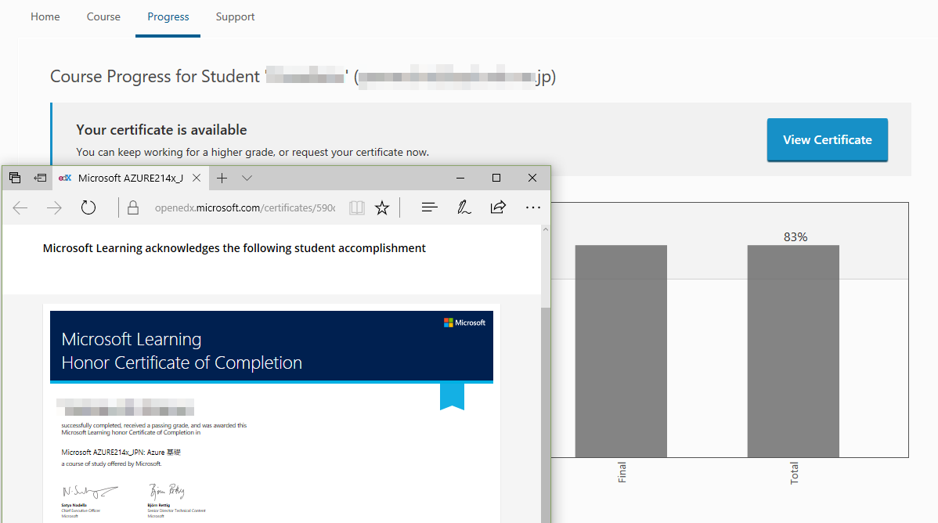
Task: Maximize the Edge window
Action: tap(496, 178)
